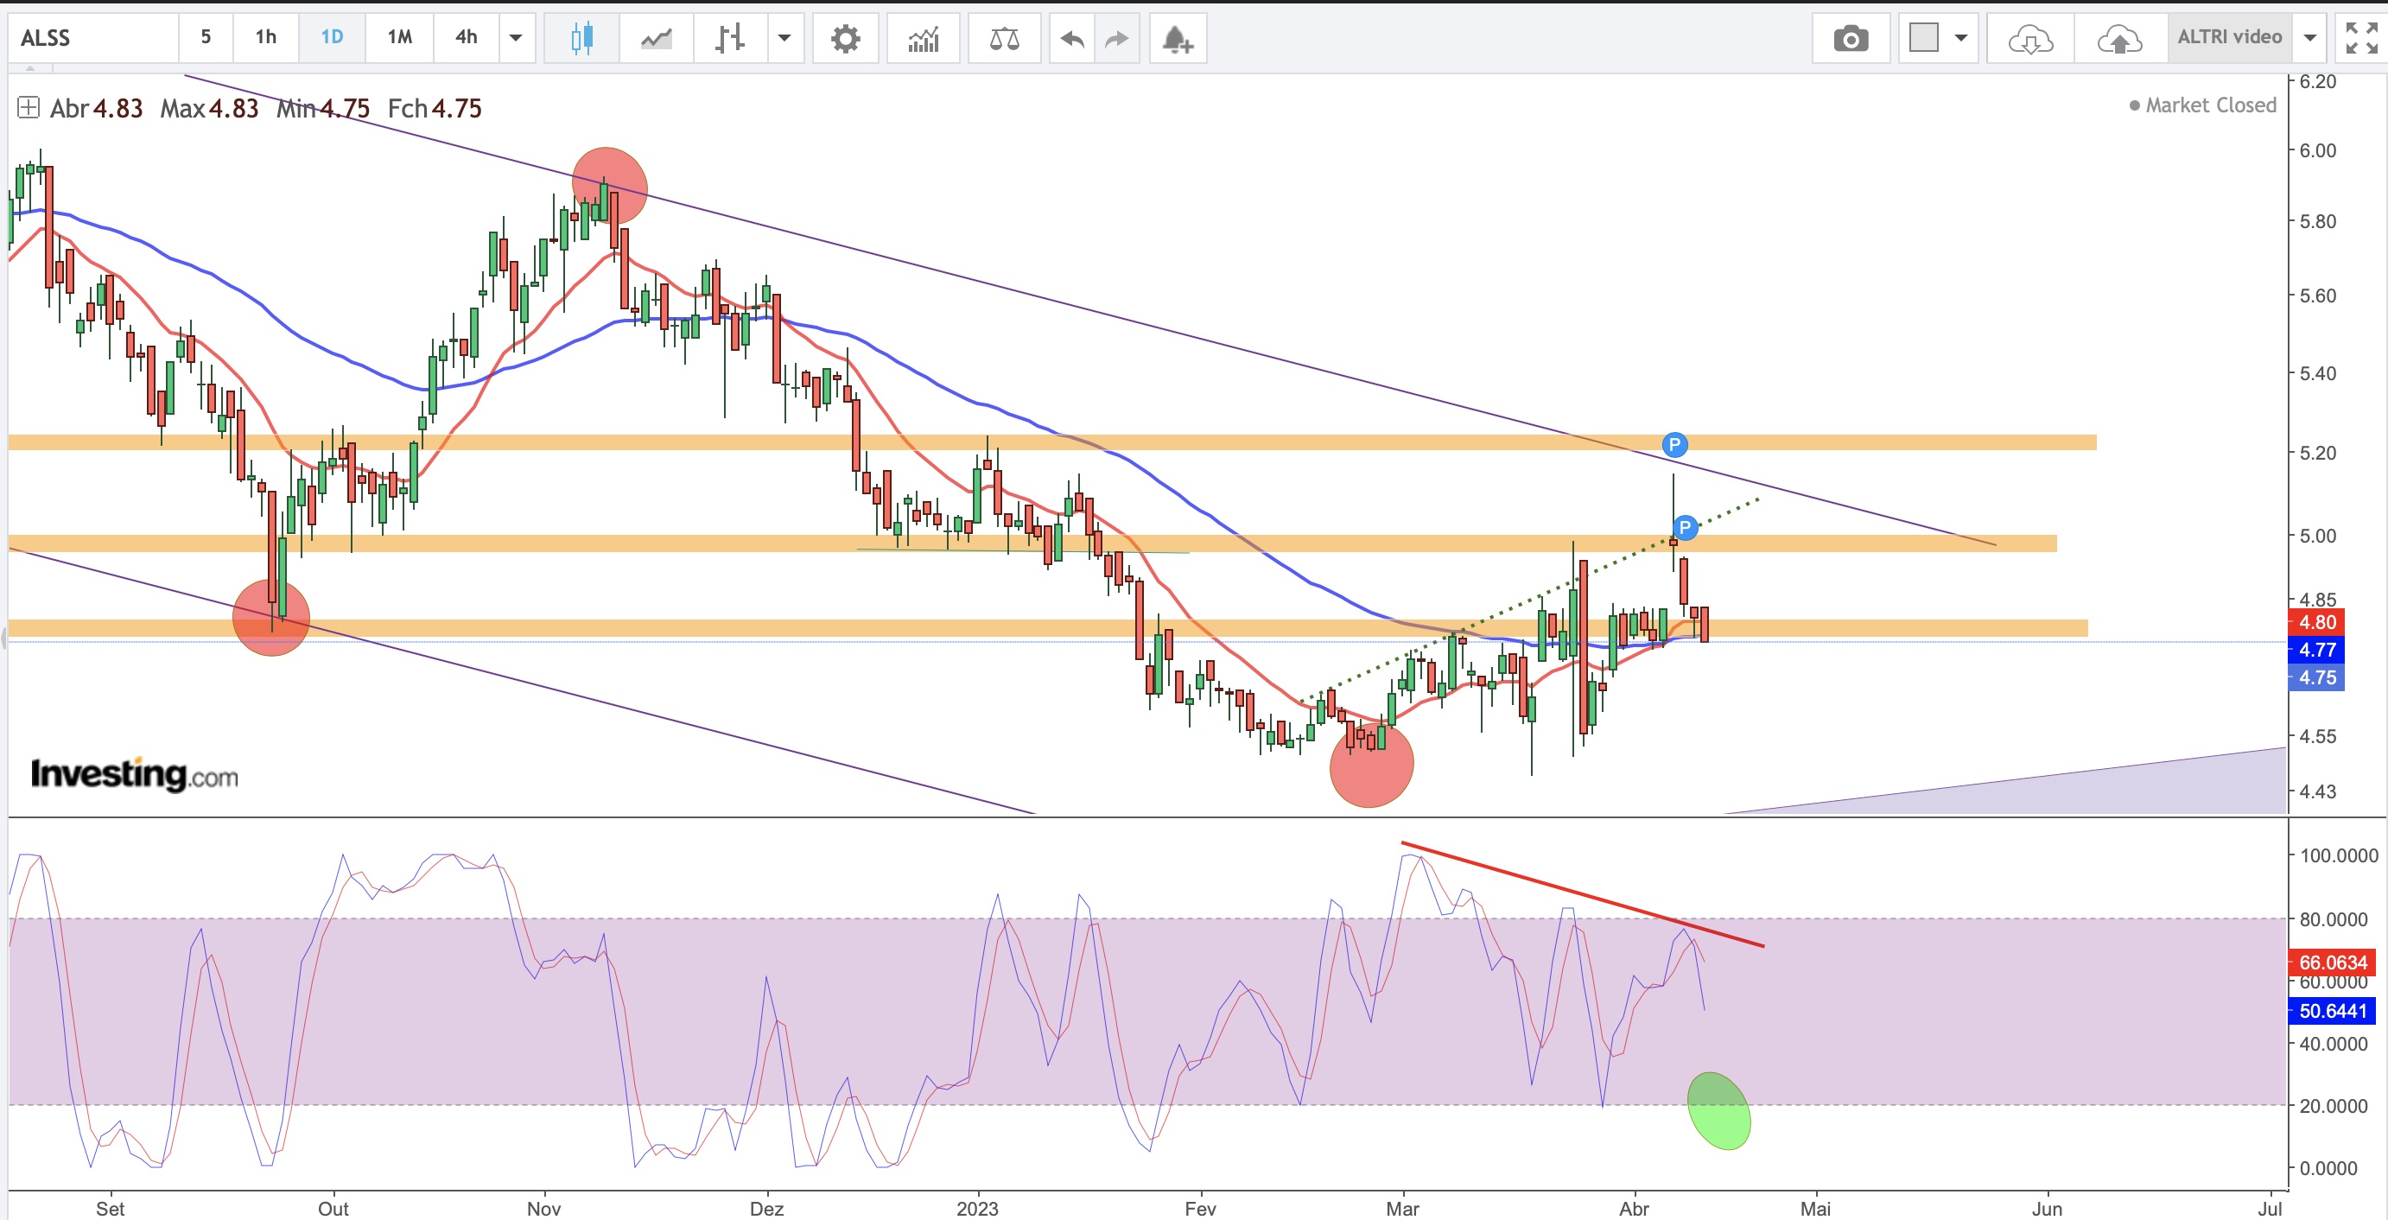This screenshot has width=2388, height=1220.
Task: Open more chart styles dropdown
Action: [x=784, y=38]
